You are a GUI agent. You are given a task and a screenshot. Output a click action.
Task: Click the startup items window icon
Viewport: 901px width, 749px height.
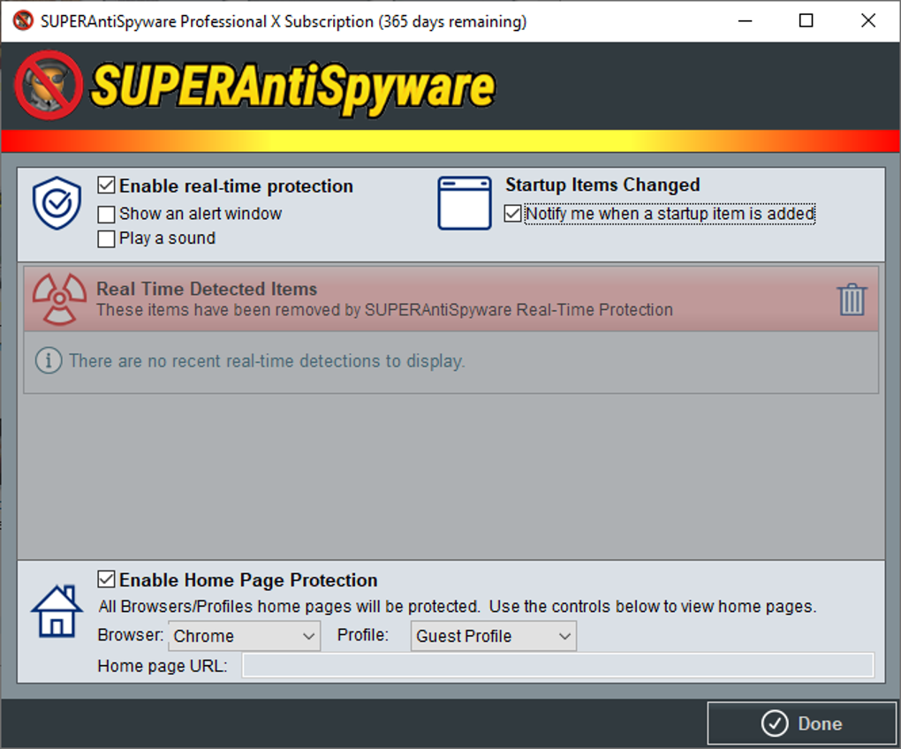pyautogui.click(x=465, y=203)
